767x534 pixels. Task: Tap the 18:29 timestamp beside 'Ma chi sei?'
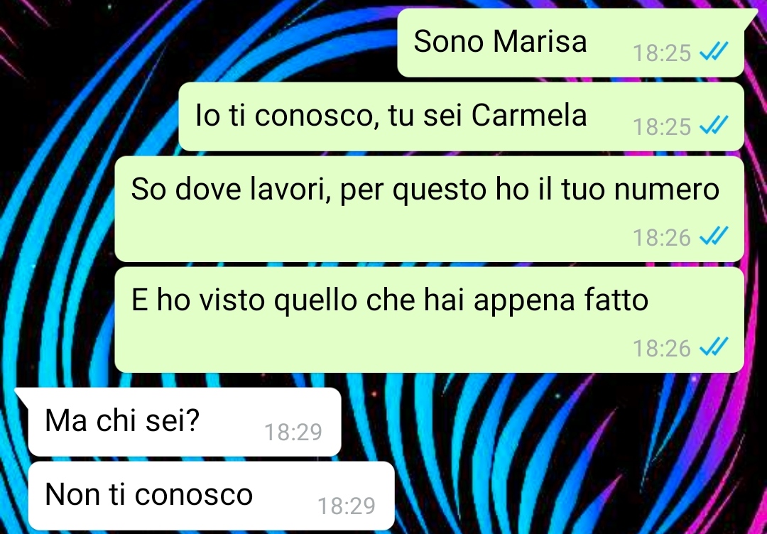point(293,432)
